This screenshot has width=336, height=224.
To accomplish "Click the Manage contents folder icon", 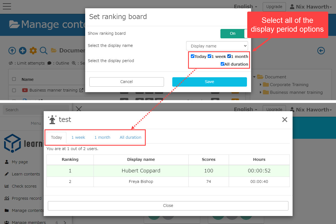I will tap(7, 210).
